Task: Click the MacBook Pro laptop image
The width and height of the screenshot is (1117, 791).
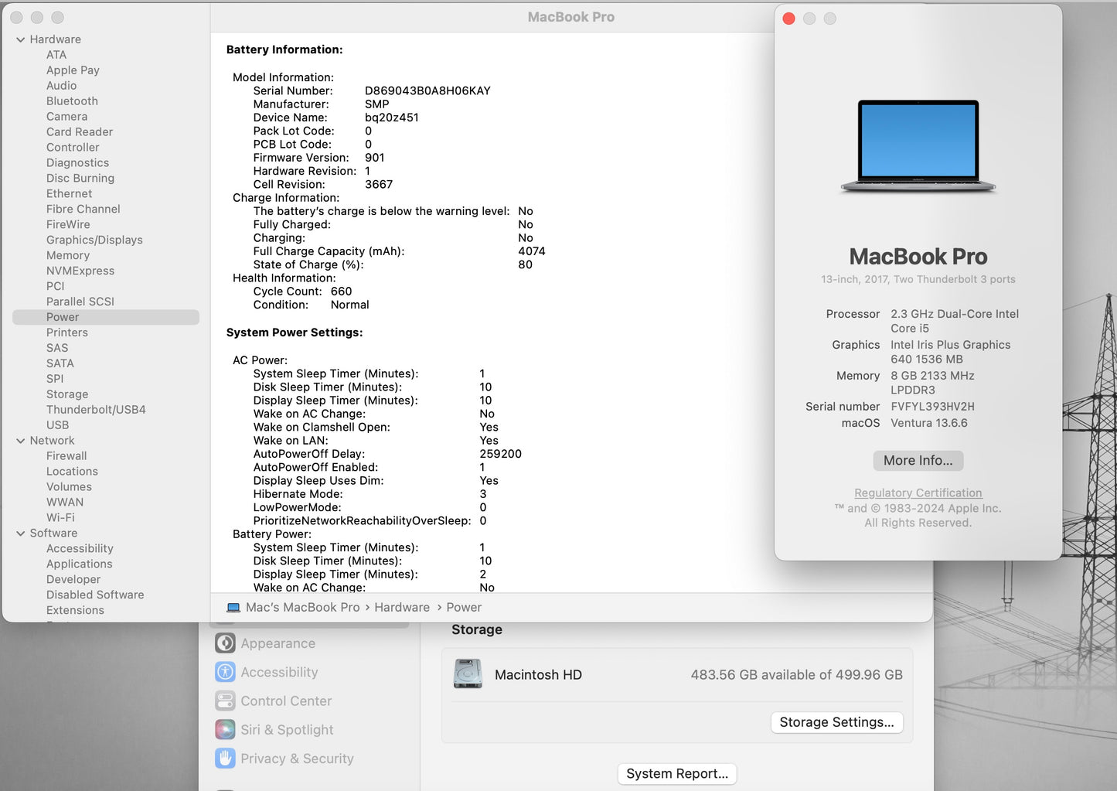Action: [918, 145]
